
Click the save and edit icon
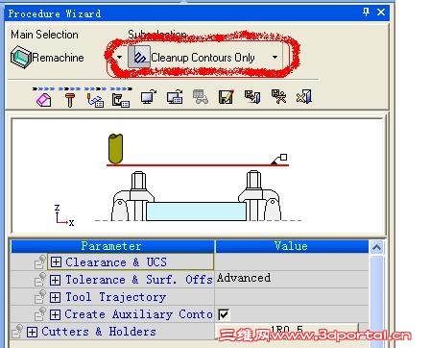pos(226,97)
